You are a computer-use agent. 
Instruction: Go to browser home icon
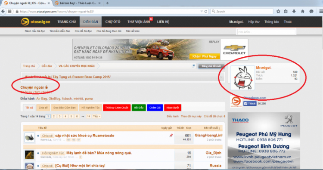[303, 11]
